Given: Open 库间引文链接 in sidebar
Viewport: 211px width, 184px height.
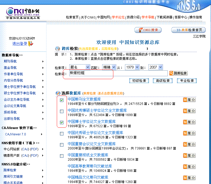Looking at the screenshot, I should (x=13, y=177).
